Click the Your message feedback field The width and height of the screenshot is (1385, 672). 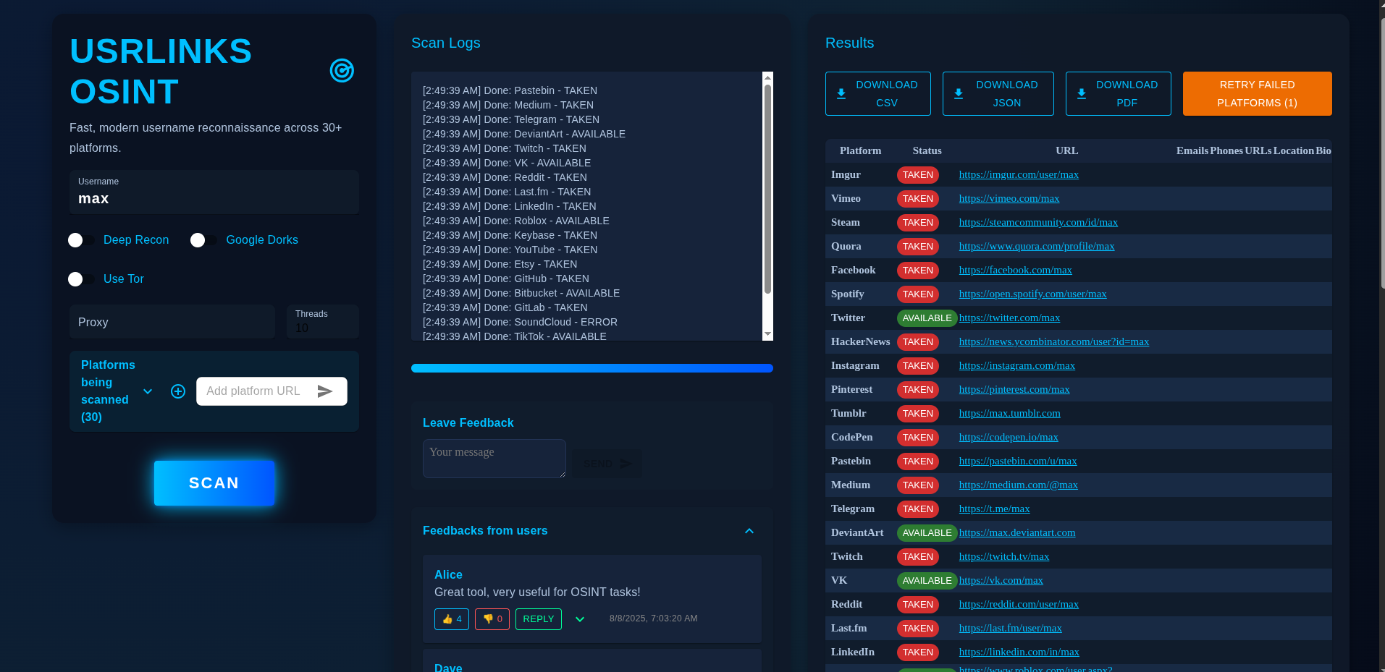(494, 459)
